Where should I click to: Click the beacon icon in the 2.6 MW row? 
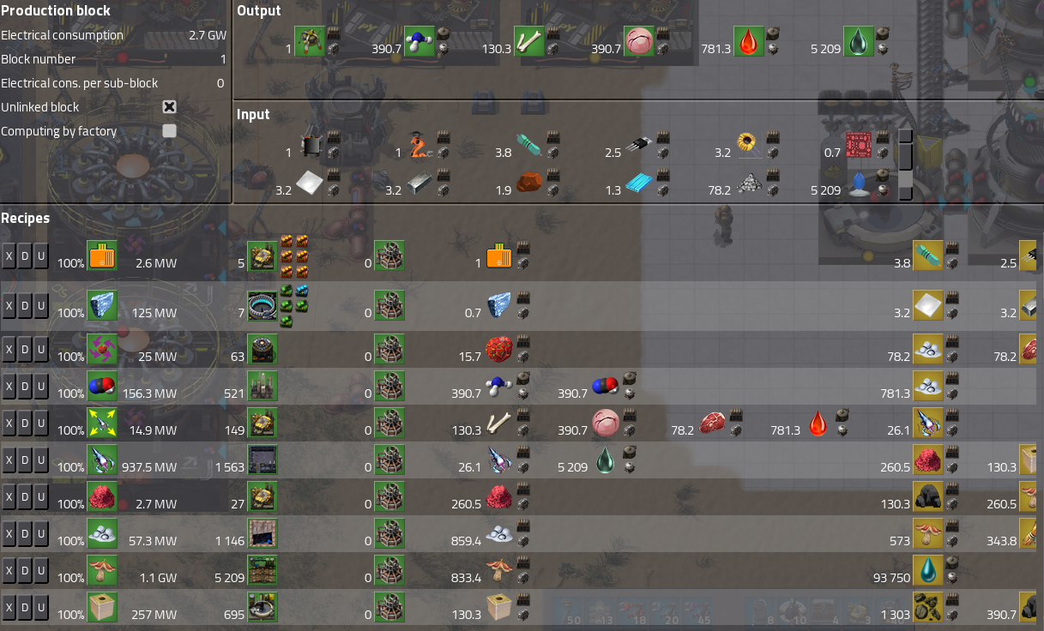(x=389, y=255)
